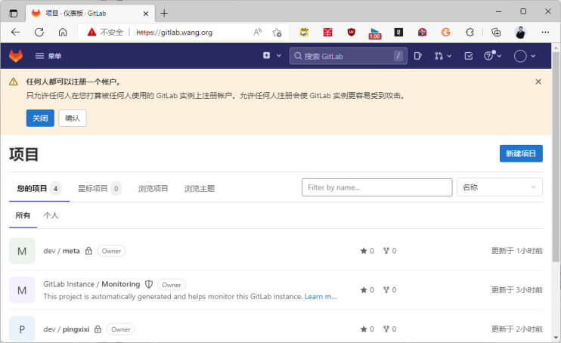Switch to the 星标项目 tab
This screenshot has width=561, height=343.
[99, 188]
